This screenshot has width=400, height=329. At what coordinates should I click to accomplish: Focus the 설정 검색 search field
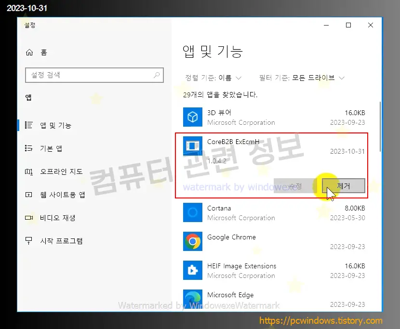[94, 75]
